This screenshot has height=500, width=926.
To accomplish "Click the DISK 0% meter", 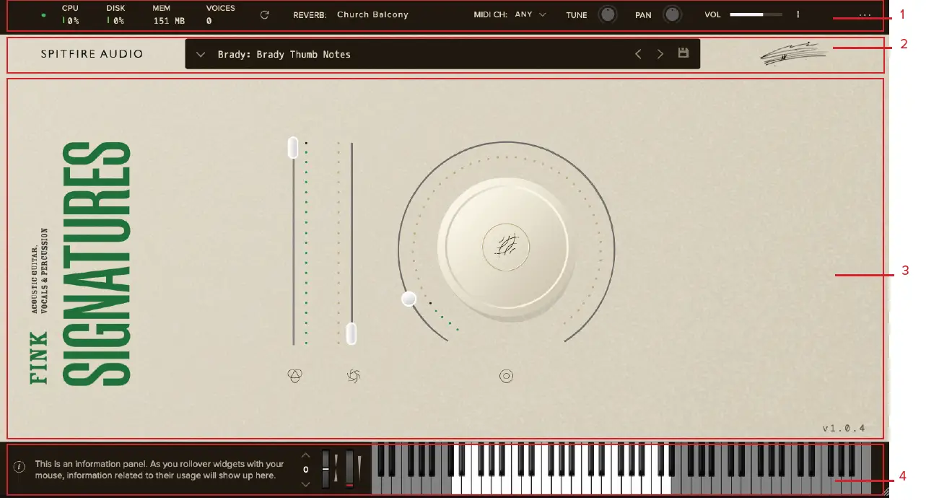I will click(115, 14).
